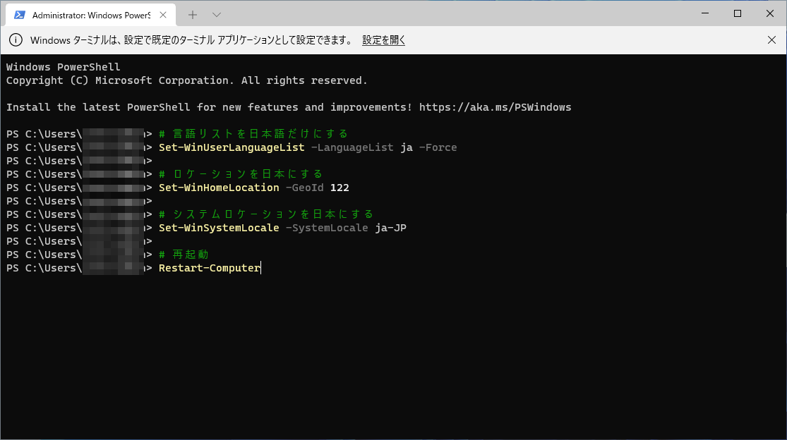The height and width of the screenshot is (440, 787).
Task: Click the Set-WinUserLanguageList command text
Action: pos(232,147)
